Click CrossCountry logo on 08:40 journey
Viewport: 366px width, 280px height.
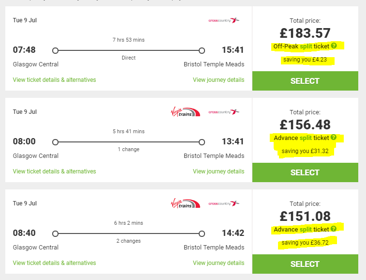(224, 203)
